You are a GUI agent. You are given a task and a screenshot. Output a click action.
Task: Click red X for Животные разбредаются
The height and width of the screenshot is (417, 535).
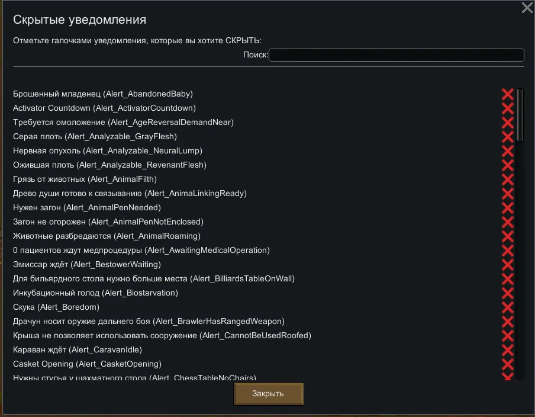pyautogui.click(x=508, y=236)
